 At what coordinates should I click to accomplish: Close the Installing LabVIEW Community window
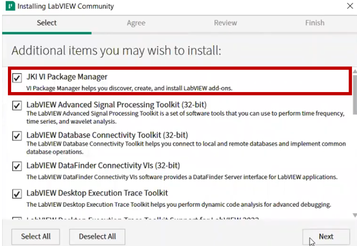(350, 6)
